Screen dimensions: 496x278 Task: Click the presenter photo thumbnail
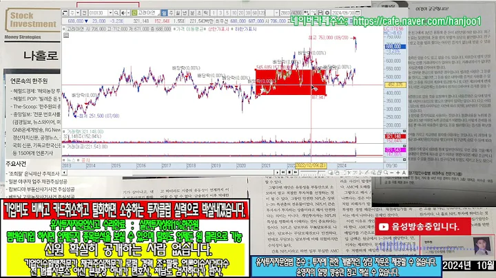[482, 246]
